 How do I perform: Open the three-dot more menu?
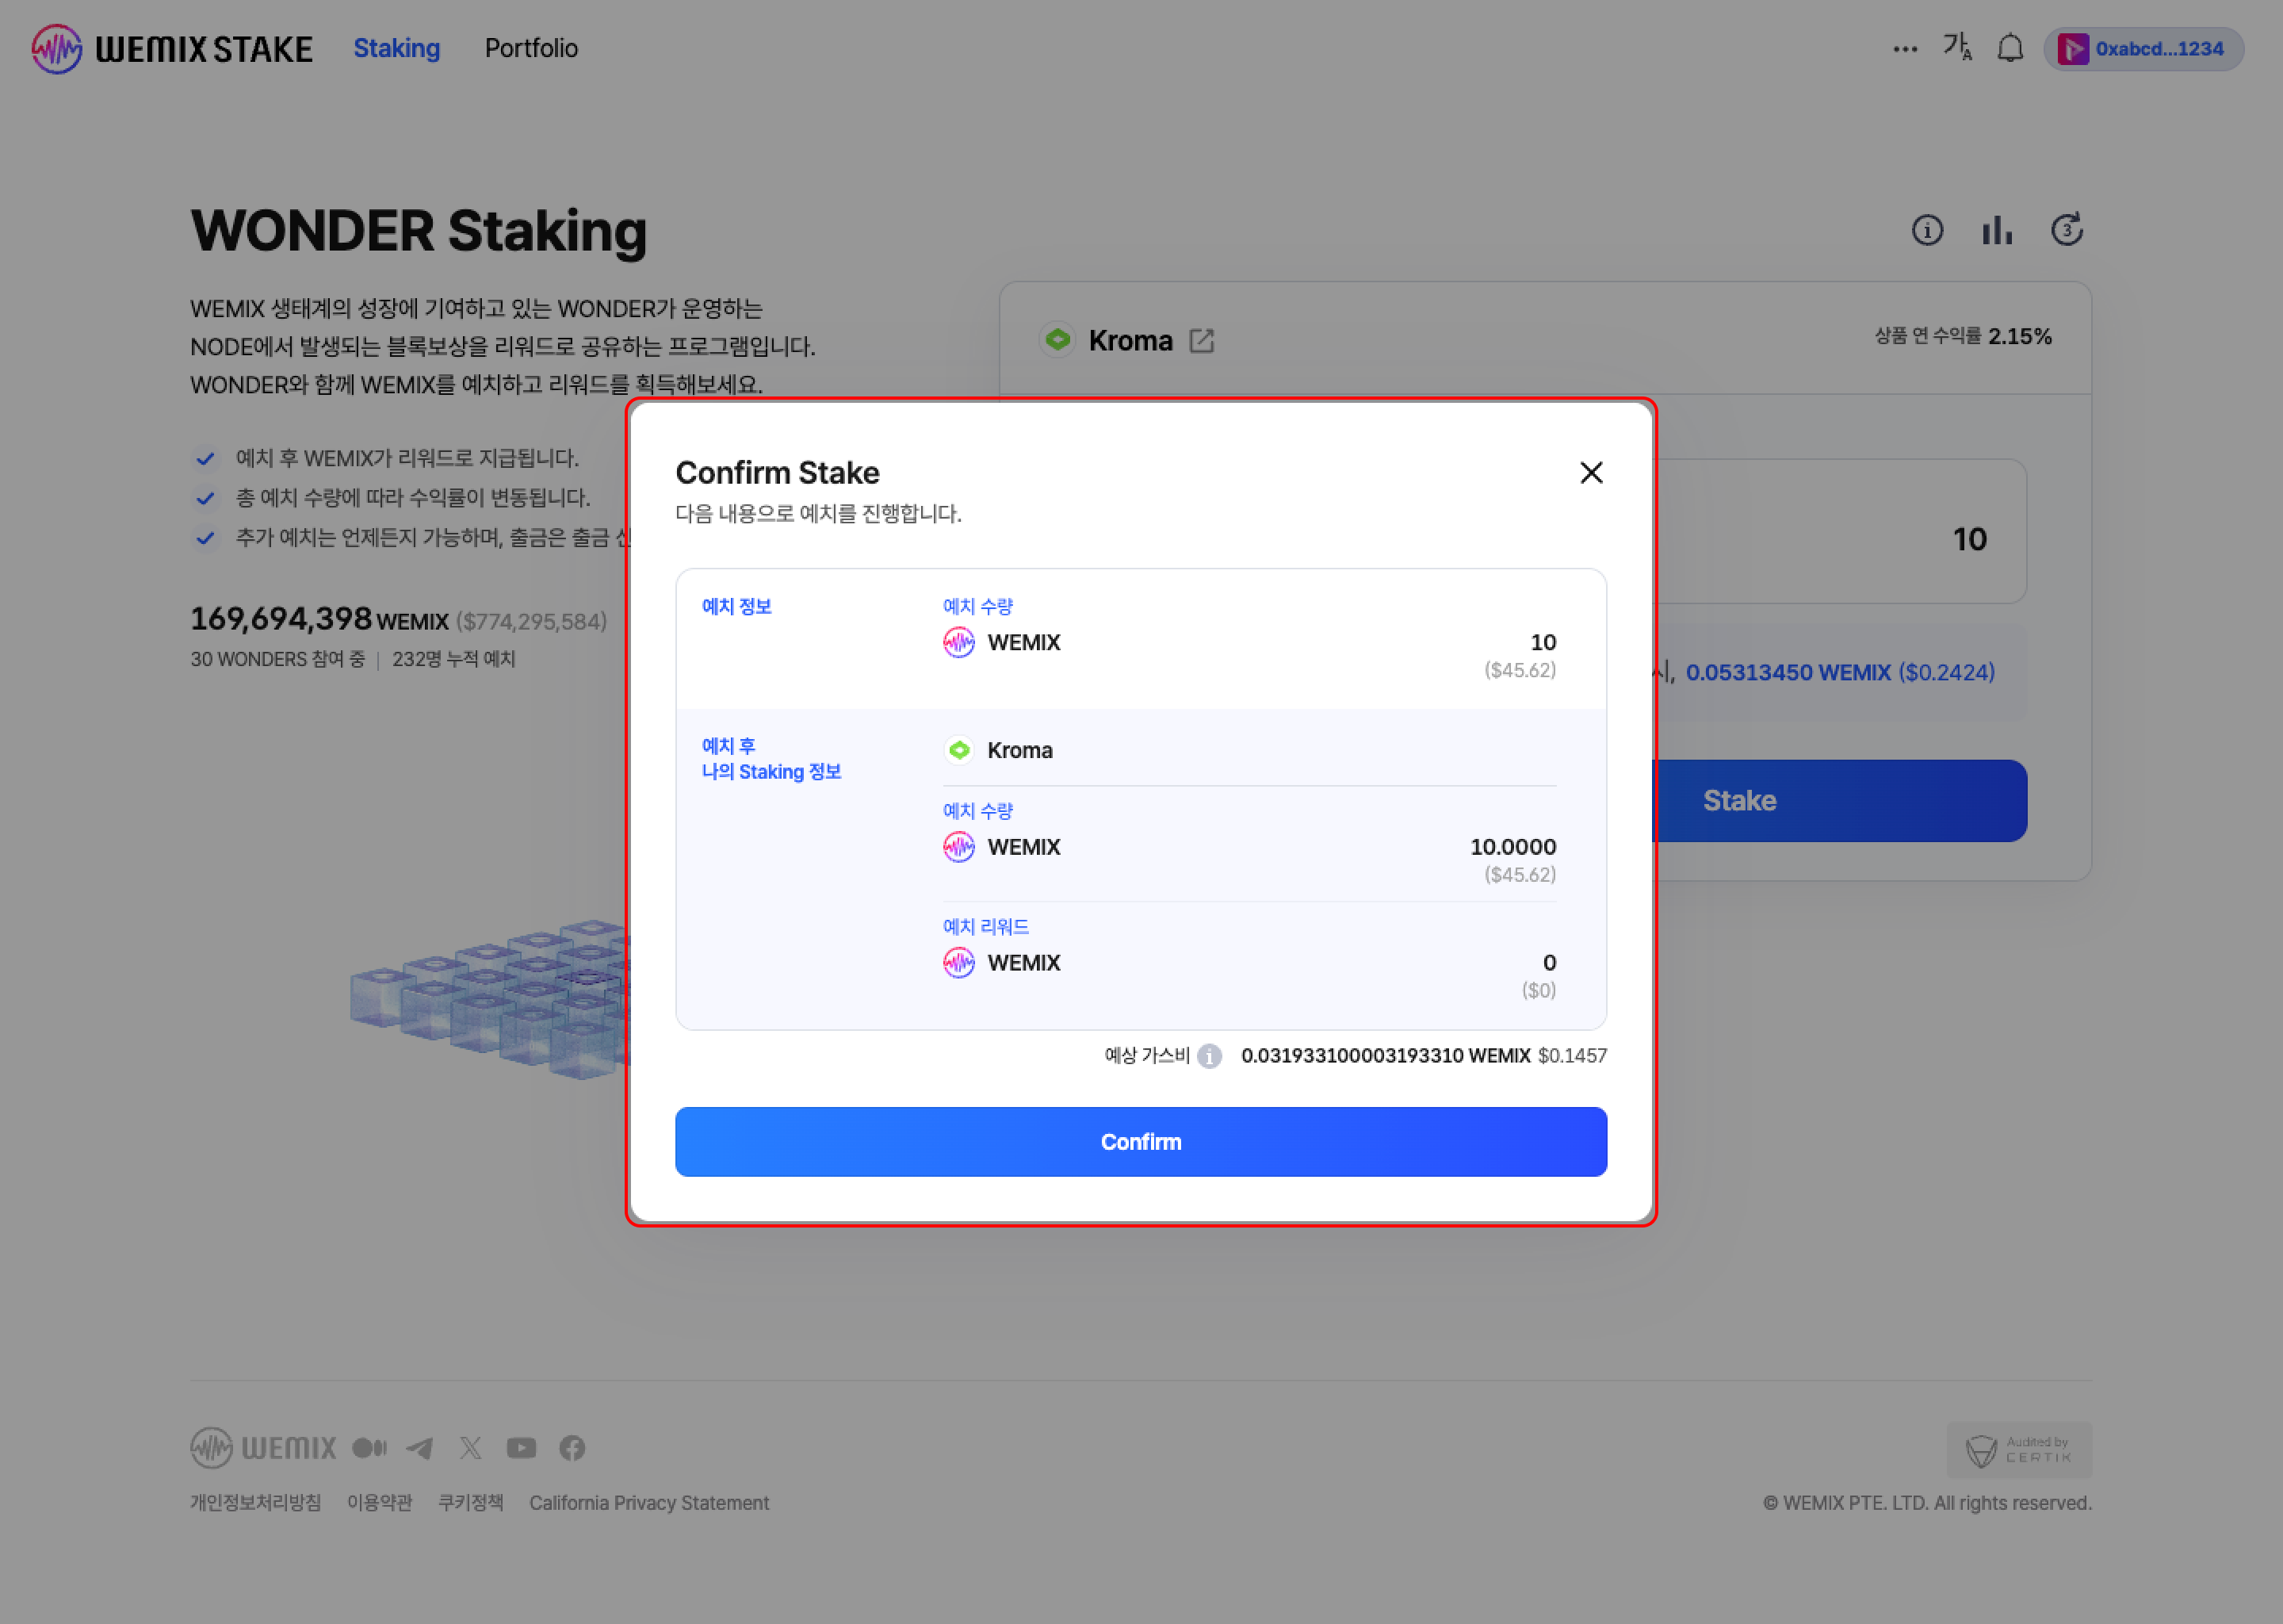[x=1904, y=48]
